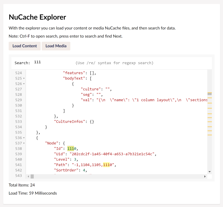Click the horizontal scrollbar thumb
Viewport: 223px width, 207px height.
point(32,176)
